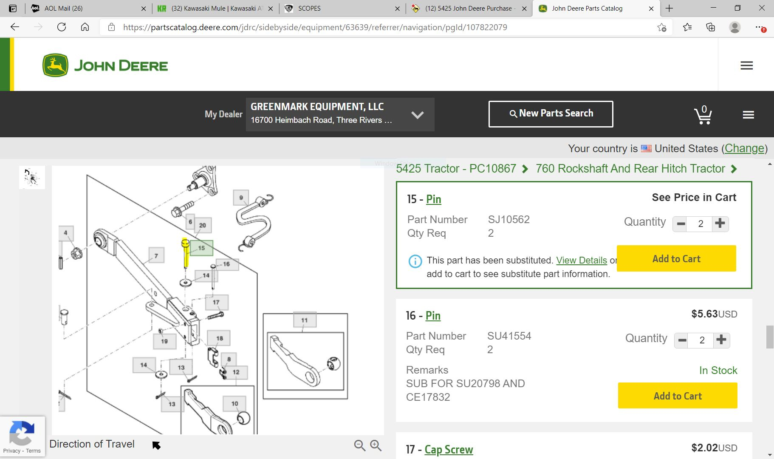Select callout 20 in the diagram

[x=203, y=225]
